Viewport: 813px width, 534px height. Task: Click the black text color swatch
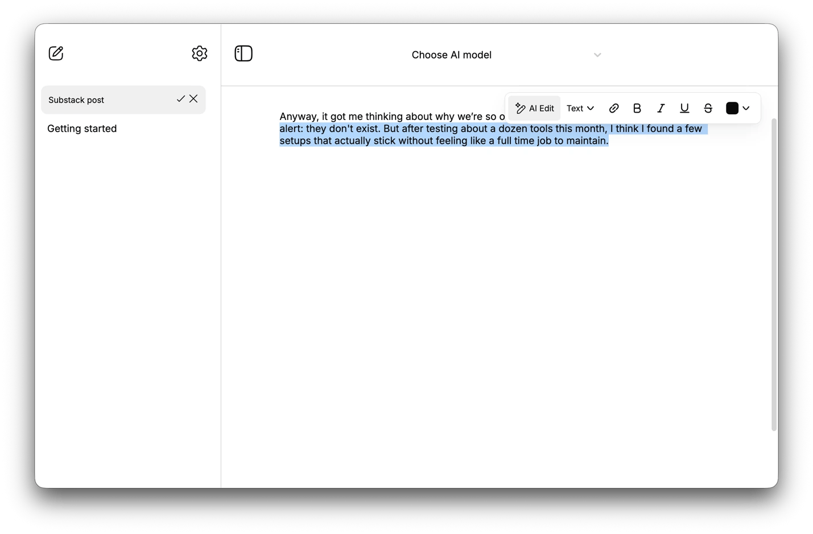[x=732, y=108]
